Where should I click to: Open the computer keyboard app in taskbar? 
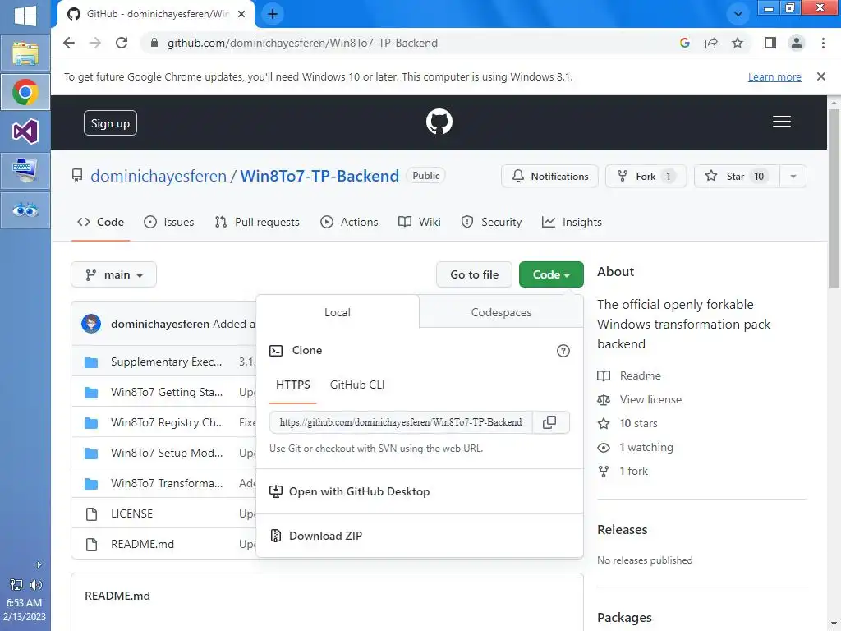pyautogui.click(x=25, y=171)
